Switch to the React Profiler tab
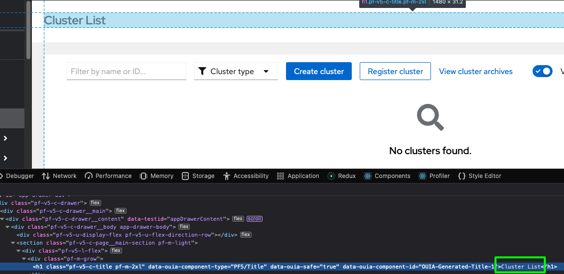This screenshot has width=564, height=274. point(434,176)
